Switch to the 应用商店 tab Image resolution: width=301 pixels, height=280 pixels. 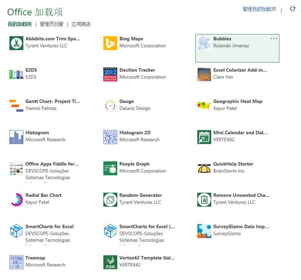(81, 24)
